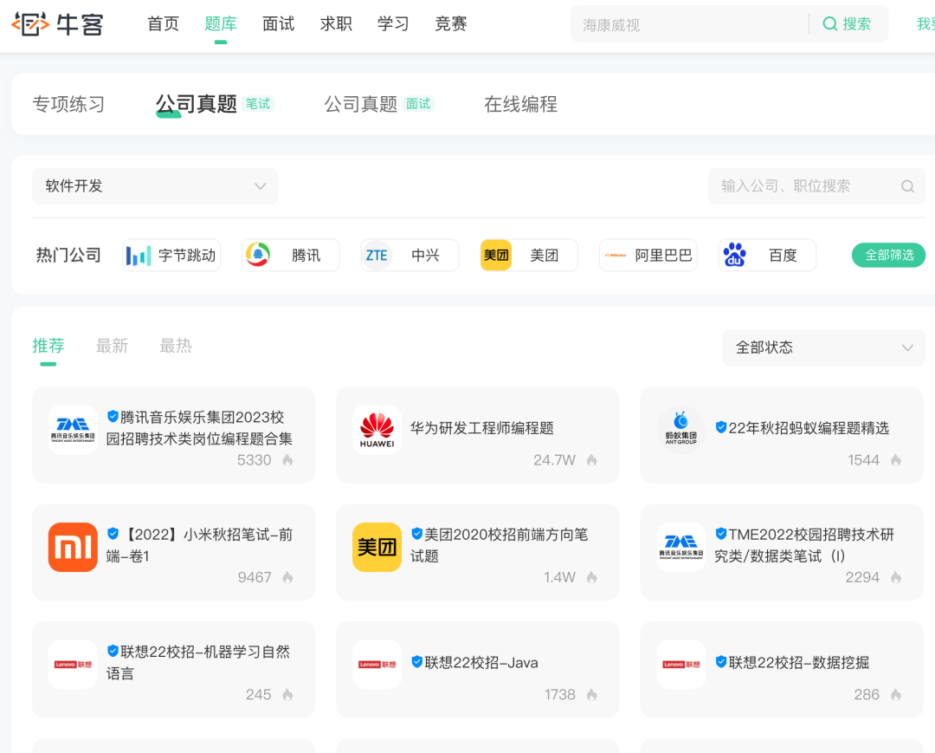The height and width of the screenshot is (753, 935).
Task: Click verified badge on 小米秋招笔试 card
Action: (x=113, y=534)
